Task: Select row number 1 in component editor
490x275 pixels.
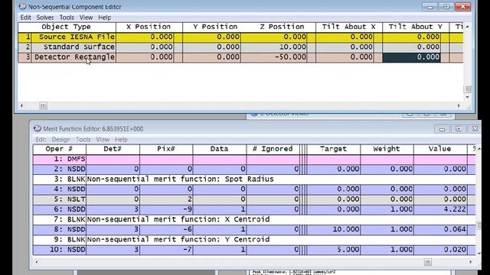Action: (x=24, y=37)
